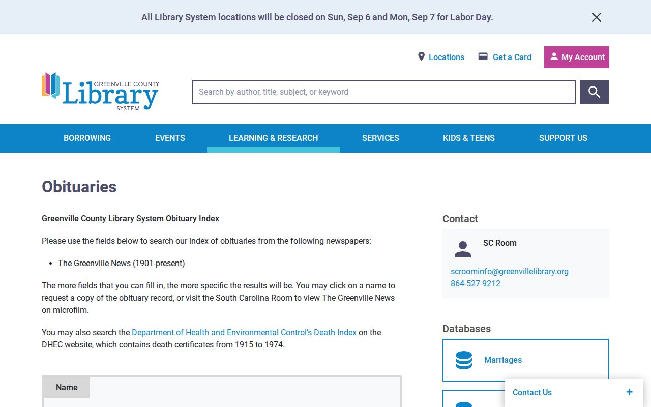Follow the Locations link
The width and height of the screenshot is (651, 407).
(447, 57)
